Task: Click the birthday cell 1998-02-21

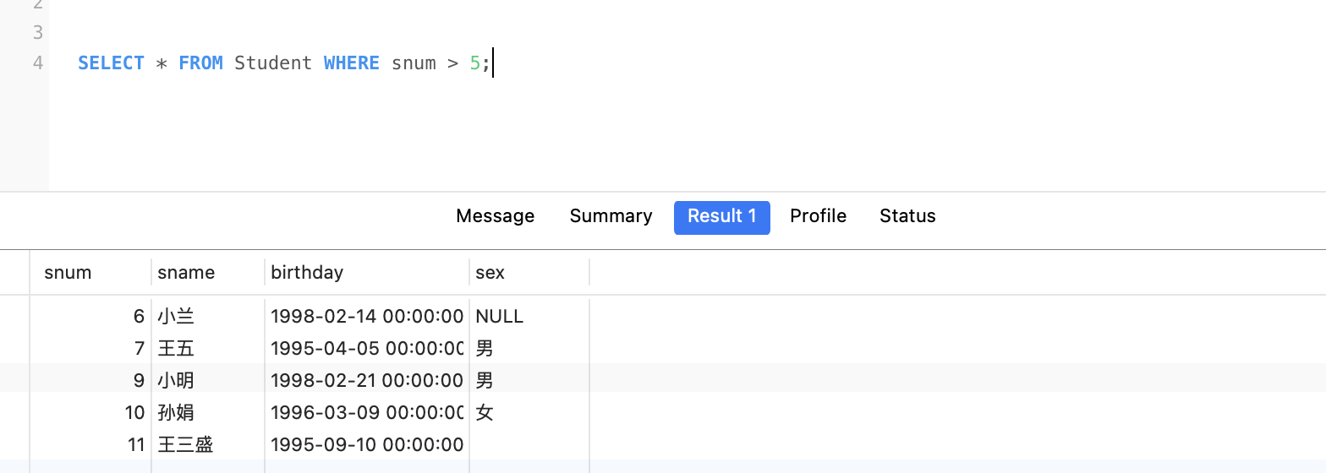Action: point(366,381)
